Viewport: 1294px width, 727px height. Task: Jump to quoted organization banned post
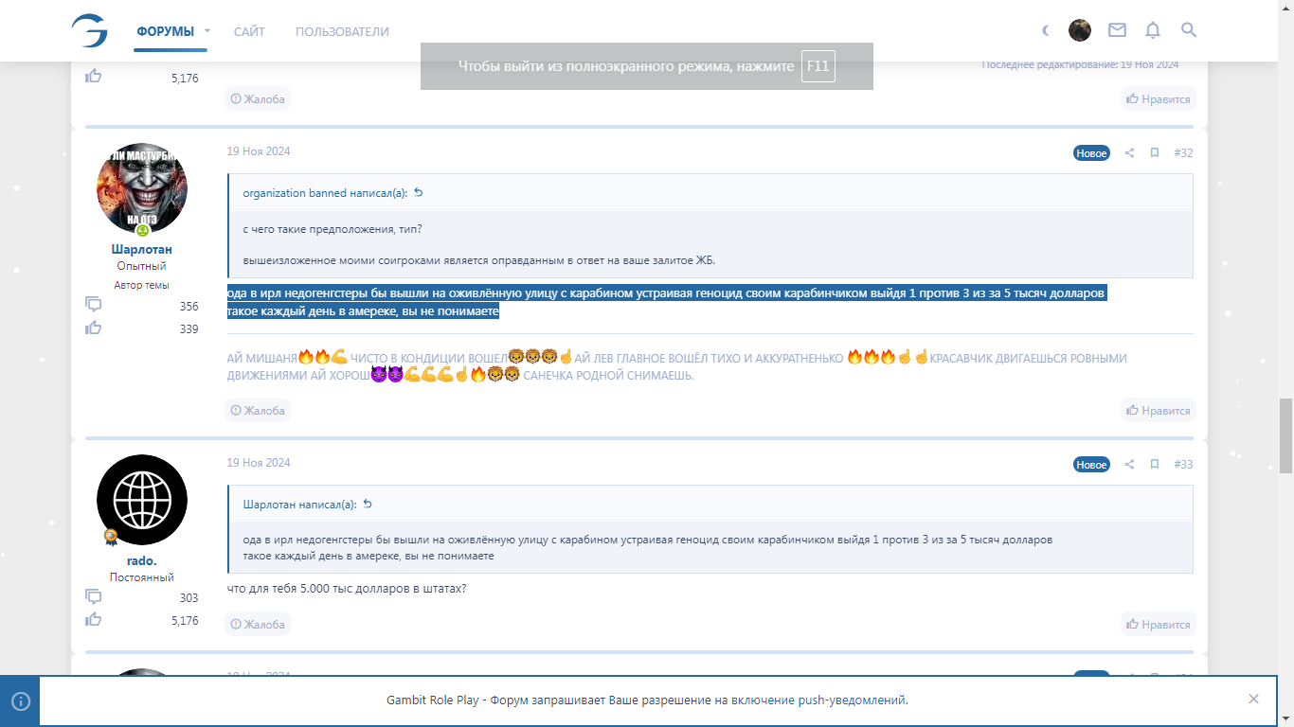coord(419,193)
